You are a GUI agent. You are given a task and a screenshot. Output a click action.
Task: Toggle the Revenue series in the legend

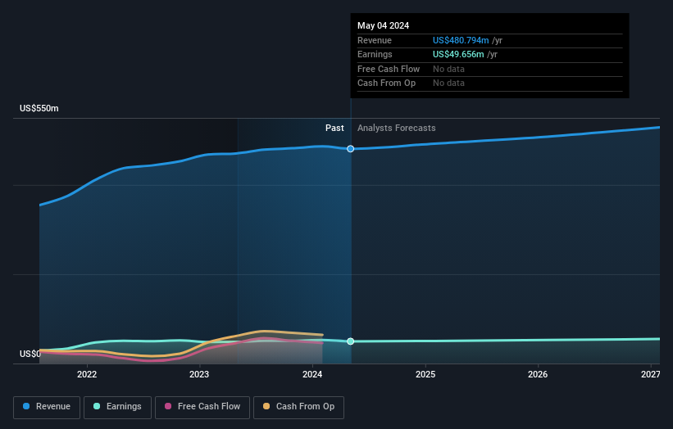(47, 407)
